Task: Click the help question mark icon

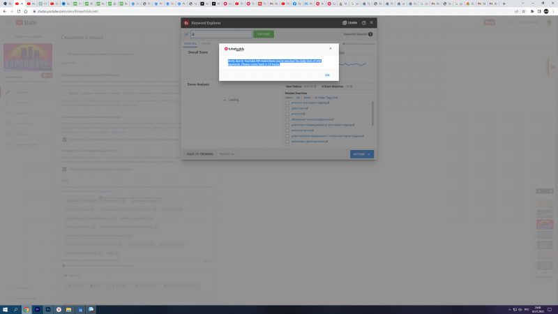Action: pos(363,23)
